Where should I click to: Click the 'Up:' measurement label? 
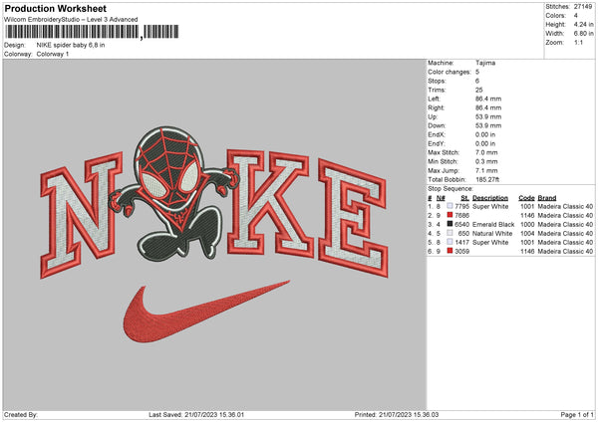pos(433,116)
